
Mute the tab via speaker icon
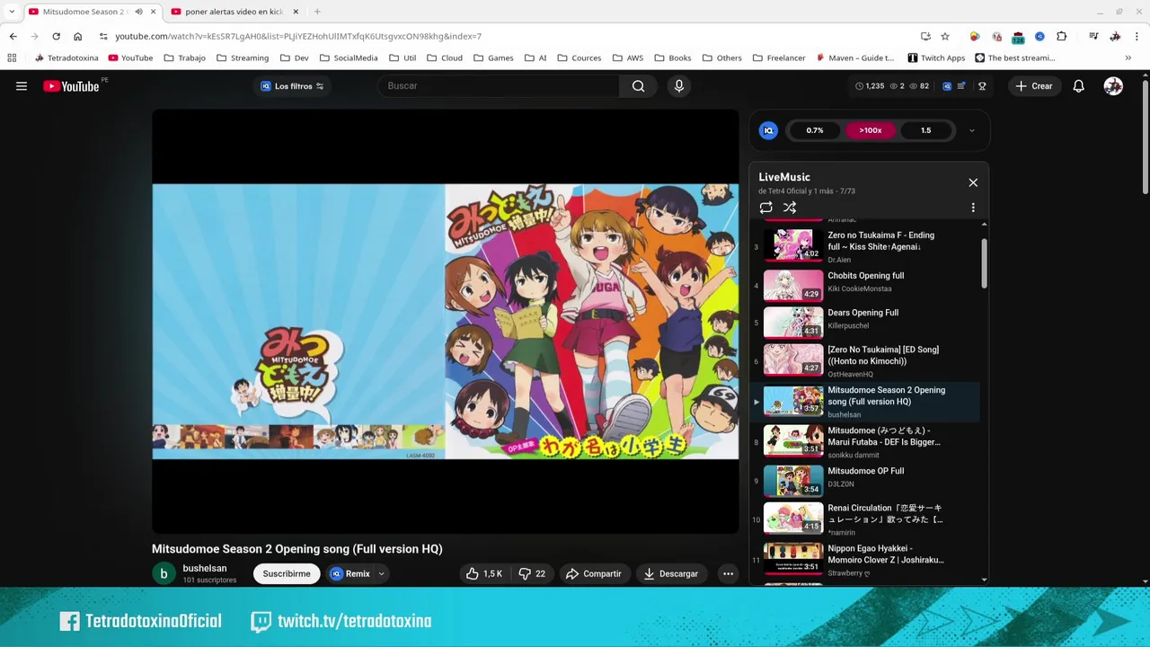(138, 12)
